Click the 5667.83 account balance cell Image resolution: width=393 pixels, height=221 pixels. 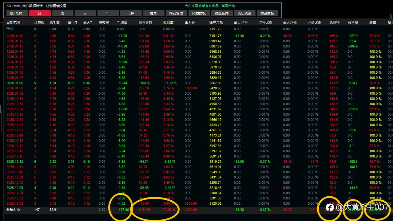pos(215,83)
